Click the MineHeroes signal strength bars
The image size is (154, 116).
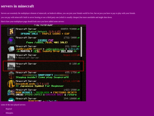(78, 90)
